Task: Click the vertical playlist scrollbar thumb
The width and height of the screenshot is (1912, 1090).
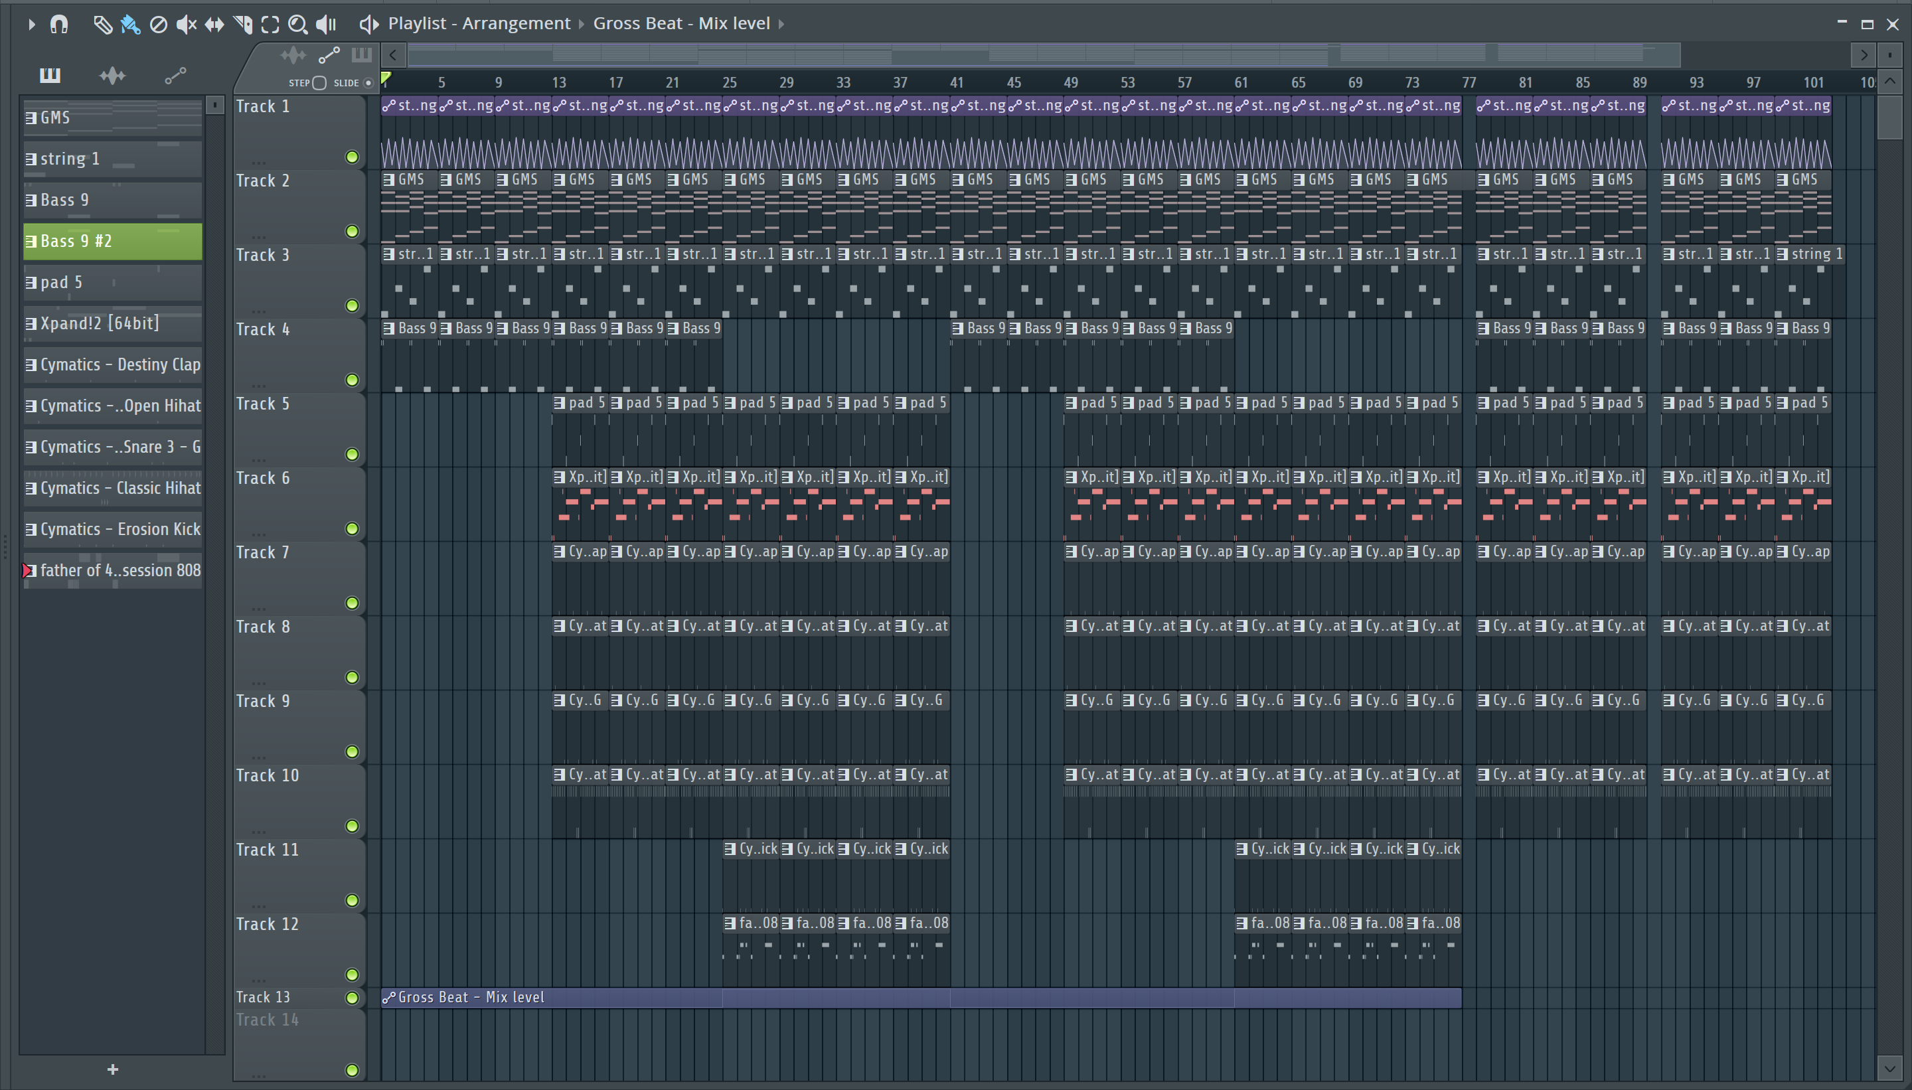Action: 1890,117
